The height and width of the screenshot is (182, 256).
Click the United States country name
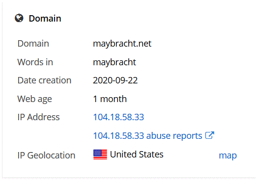(137, 155)
